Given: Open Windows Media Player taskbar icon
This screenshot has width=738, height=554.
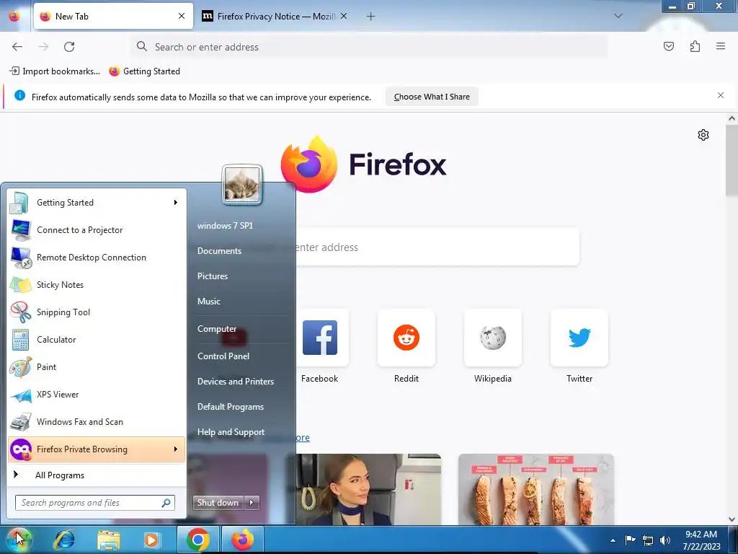Looking at the screenshot, I should [x=151, y=540].
